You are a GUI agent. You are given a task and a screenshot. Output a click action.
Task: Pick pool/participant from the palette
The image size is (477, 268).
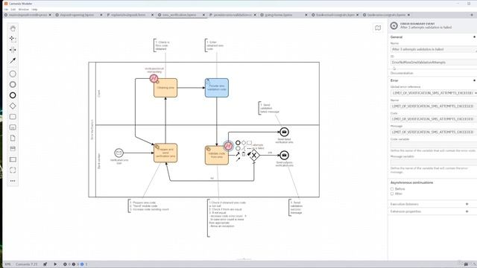coord(13,159)
